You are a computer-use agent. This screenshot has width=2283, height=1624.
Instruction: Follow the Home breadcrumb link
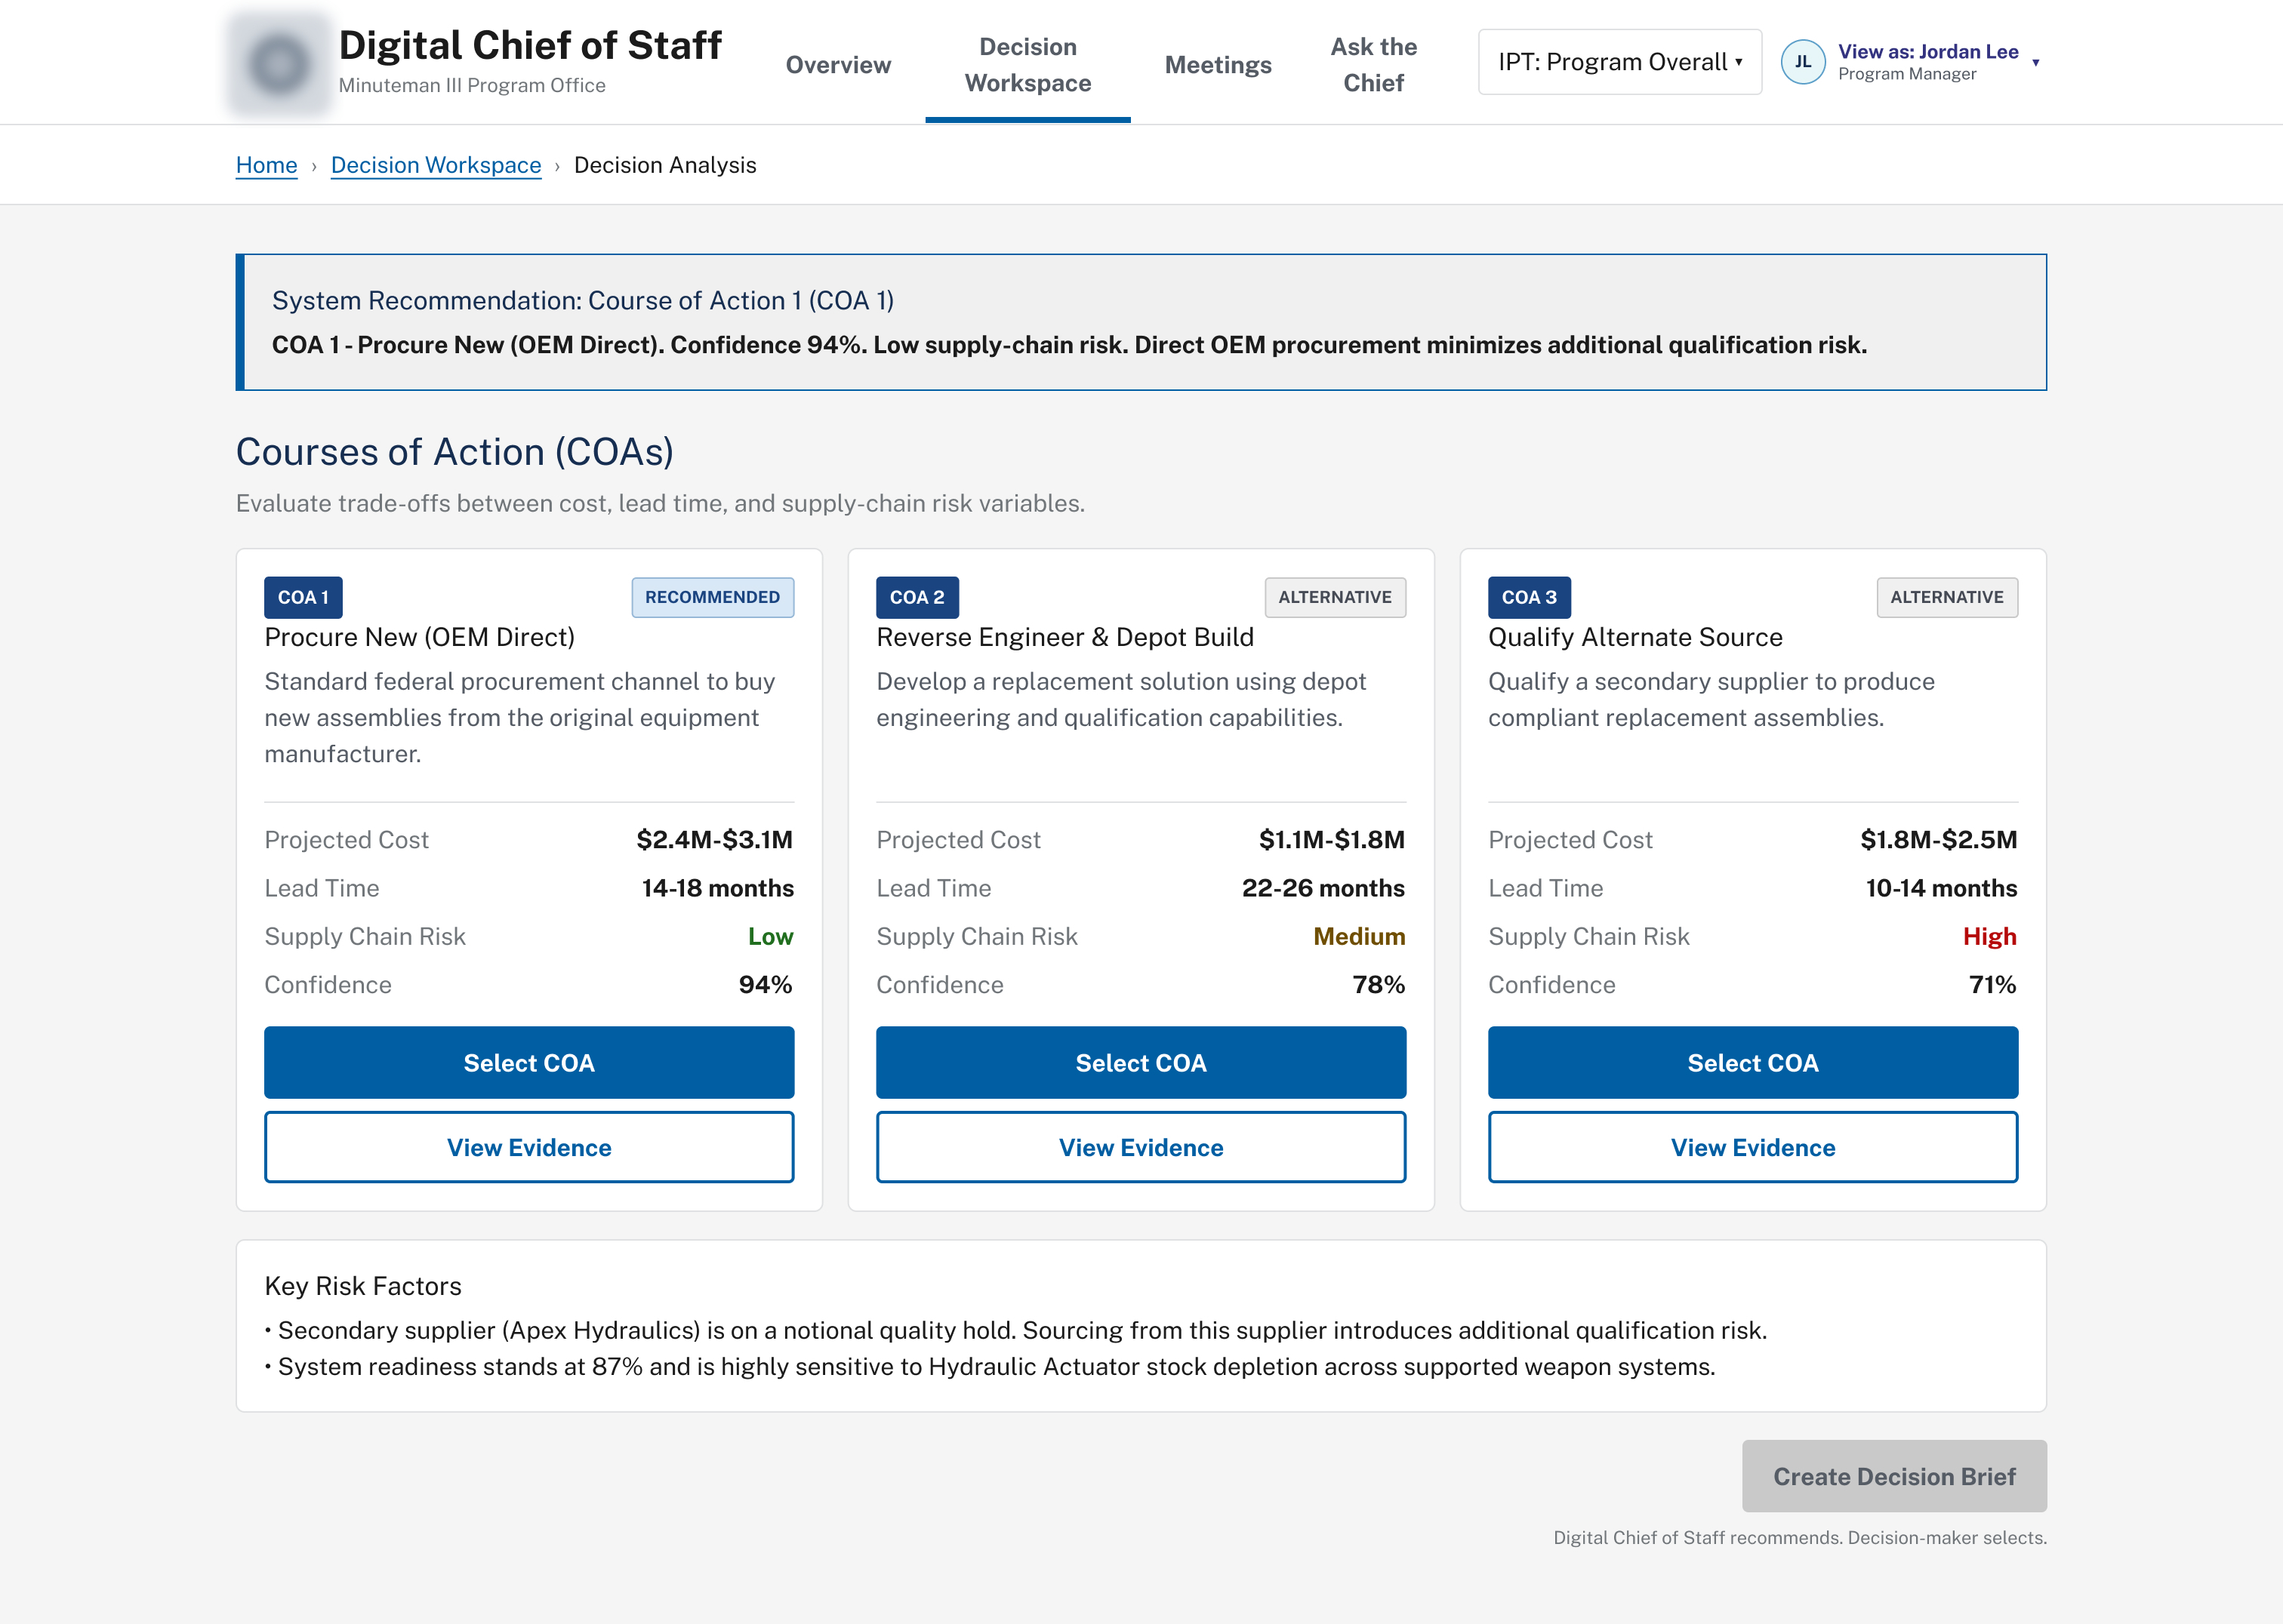click(x=266, y=165)
